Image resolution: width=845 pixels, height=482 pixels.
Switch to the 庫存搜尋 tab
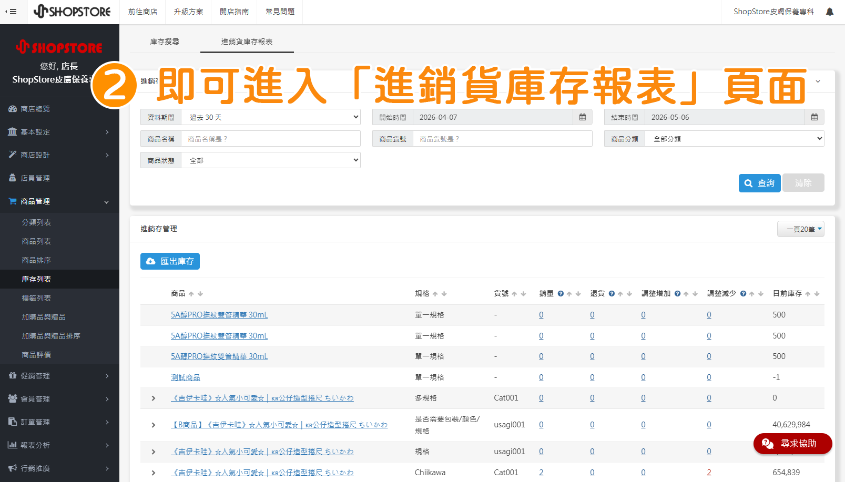[165, 42]
